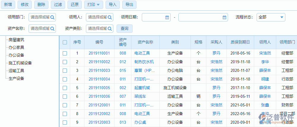Open record link 2019110003

pyautogui.click(x=99, y=71)
